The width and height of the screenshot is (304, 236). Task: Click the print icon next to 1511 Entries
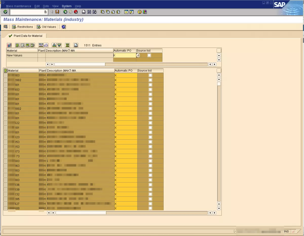(76, 45)
